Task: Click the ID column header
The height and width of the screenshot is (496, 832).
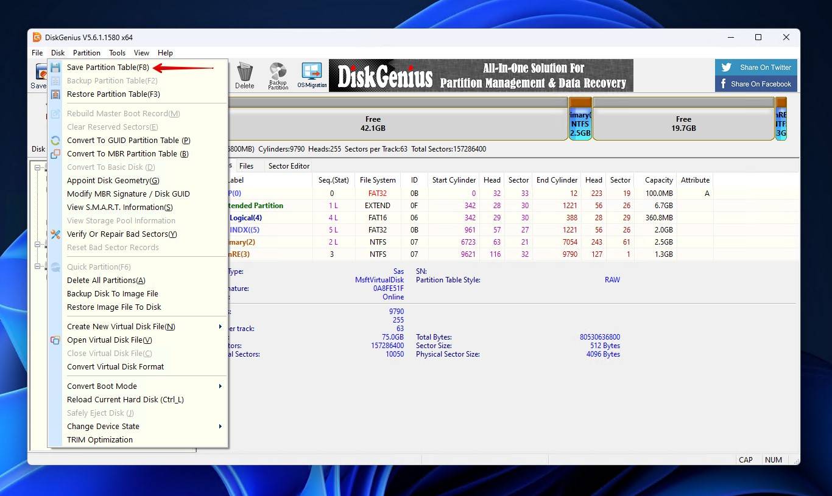Action: (x=414, y=180)
